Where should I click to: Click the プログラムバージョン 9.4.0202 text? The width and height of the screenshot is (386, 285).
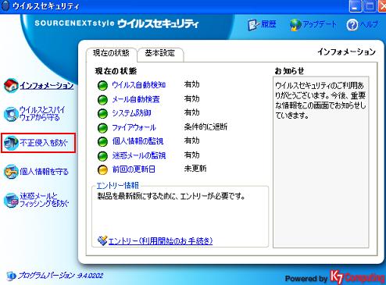click(x=60, y=276)
